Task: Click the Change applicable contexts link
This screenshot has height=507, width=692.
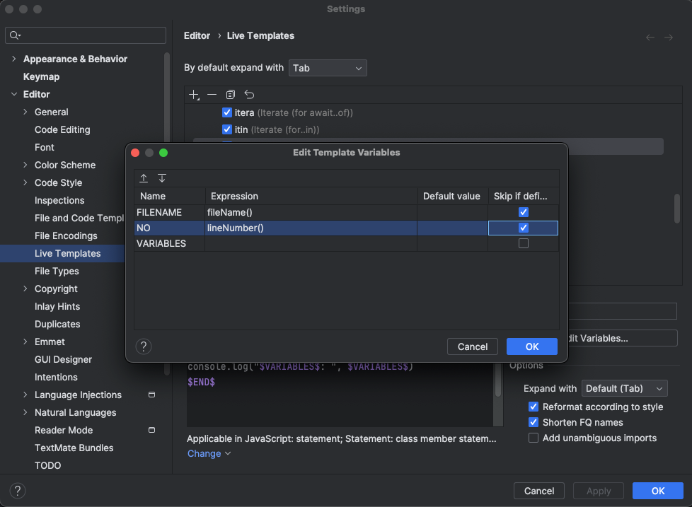Action: click(209, 453)
